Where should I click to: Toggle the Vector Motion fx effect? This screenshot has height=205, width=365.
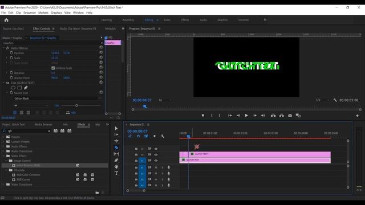click(x=7, y=48)
